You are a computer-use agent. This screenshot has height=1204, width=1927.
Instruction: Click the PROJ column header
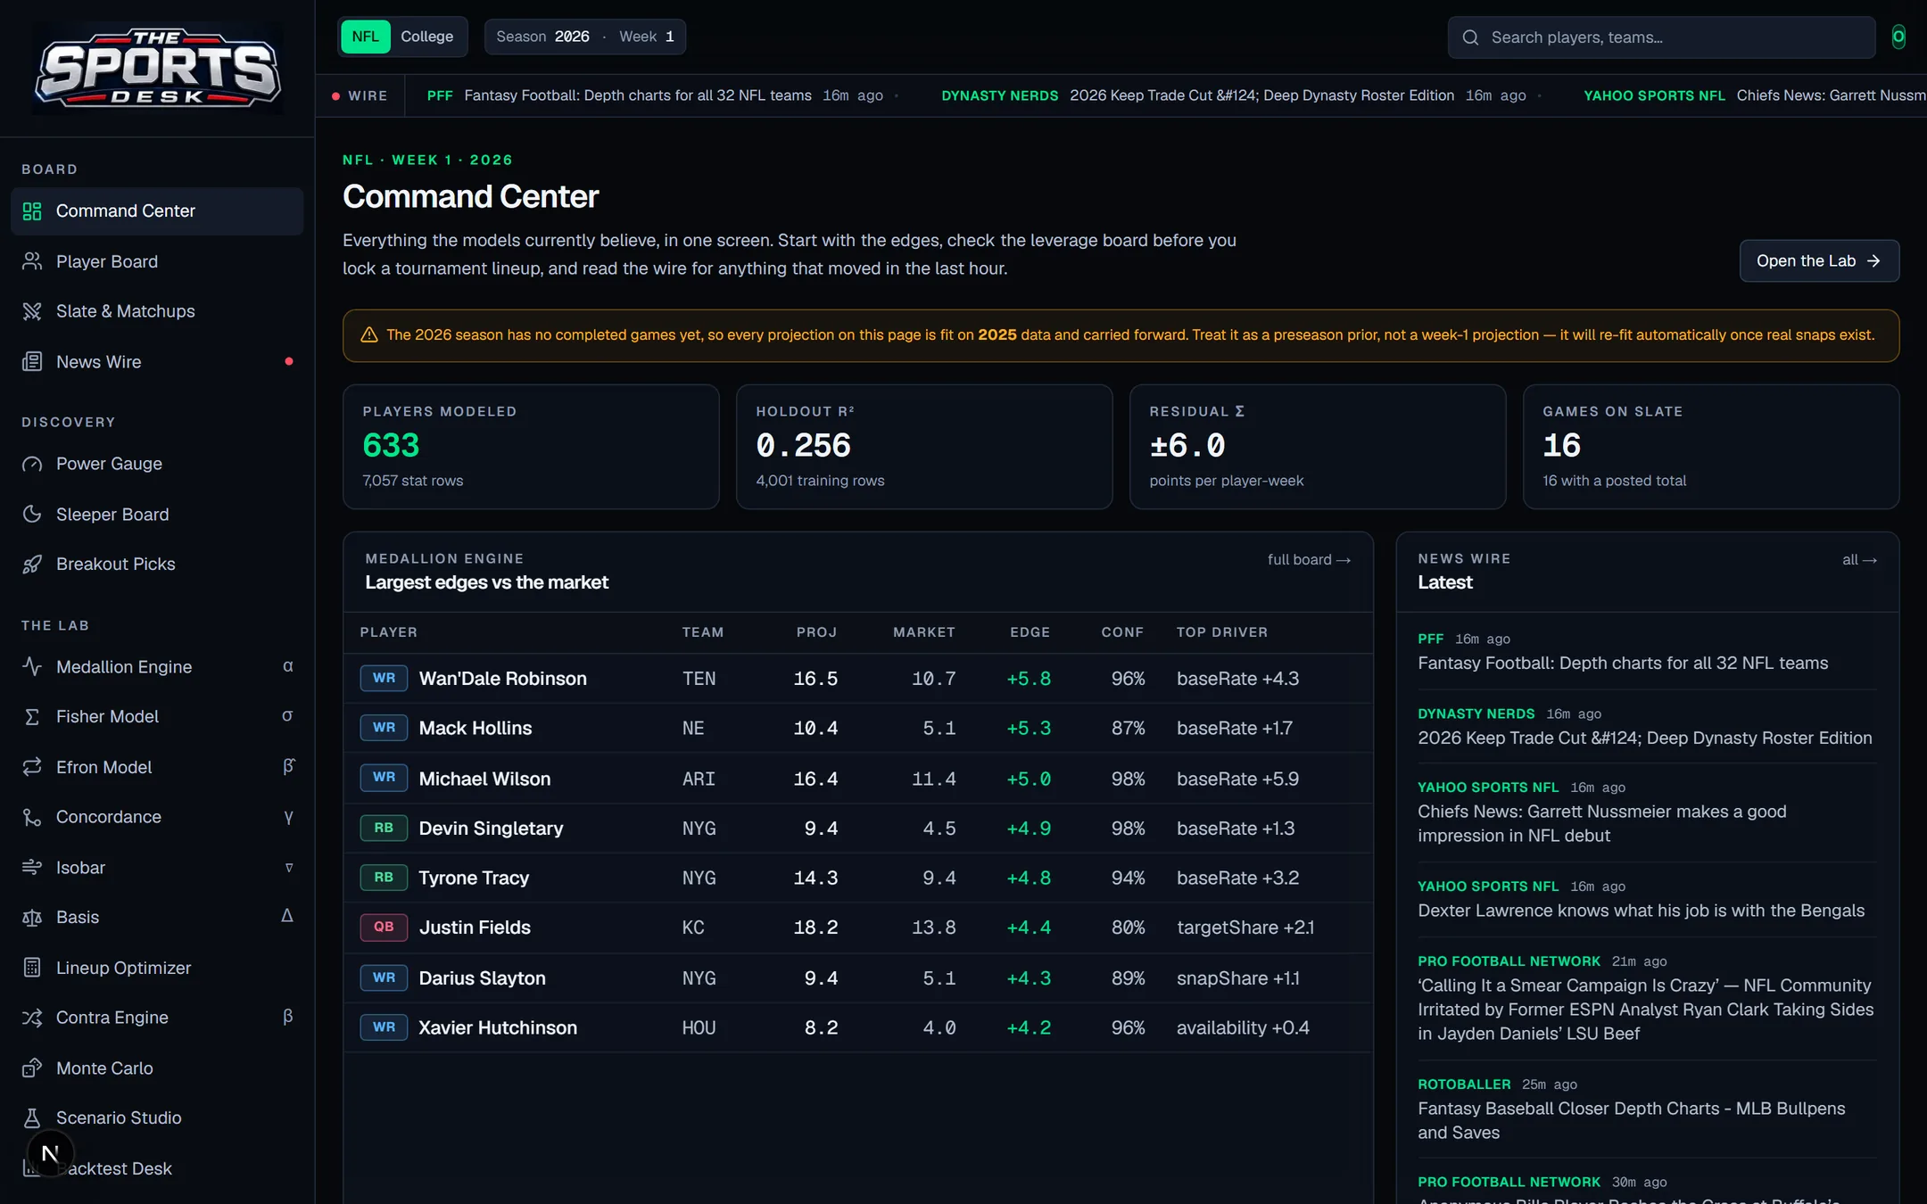click(x=816, y=632)
